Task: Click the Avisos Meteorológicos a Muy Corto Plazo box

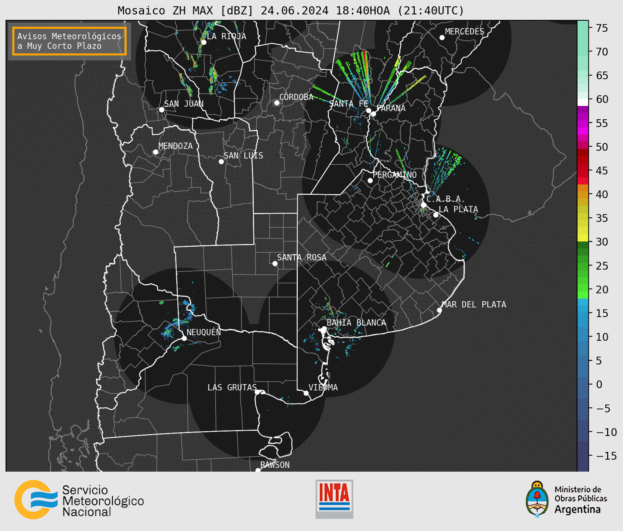Action: click(69, 41)
